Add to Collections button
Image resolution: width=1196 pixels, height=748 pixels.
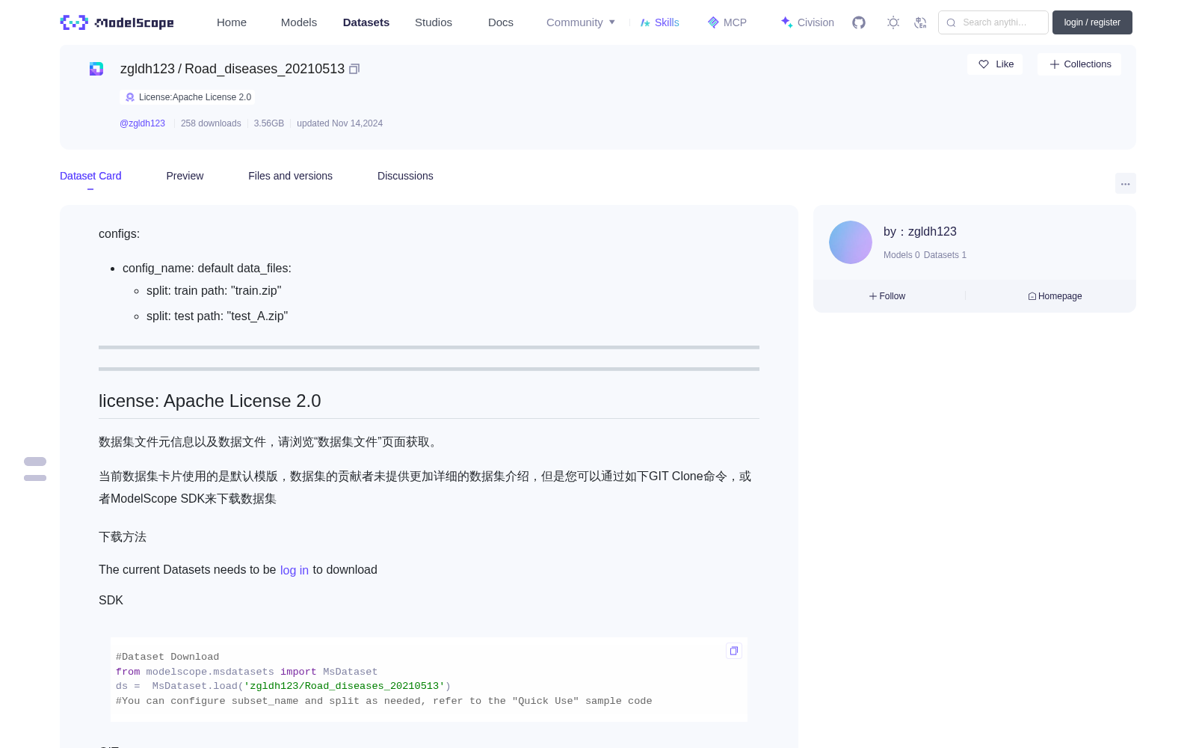pos(1079,64)
